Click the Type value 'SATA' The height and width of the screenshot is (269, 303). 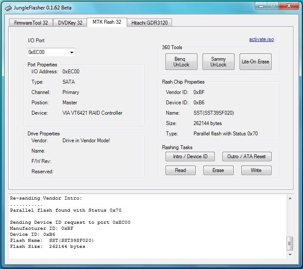point(69,82)
